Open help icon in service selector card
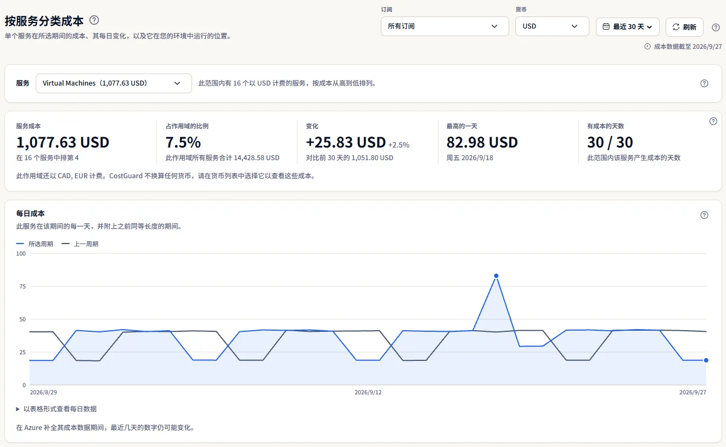 [705, 83]
